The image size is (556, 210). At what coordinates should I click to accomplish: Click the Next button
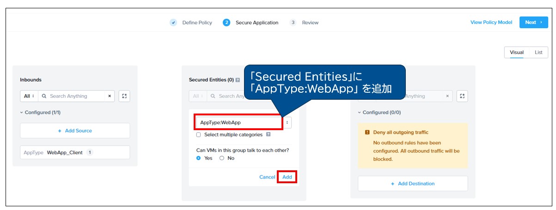click(533, 22)
